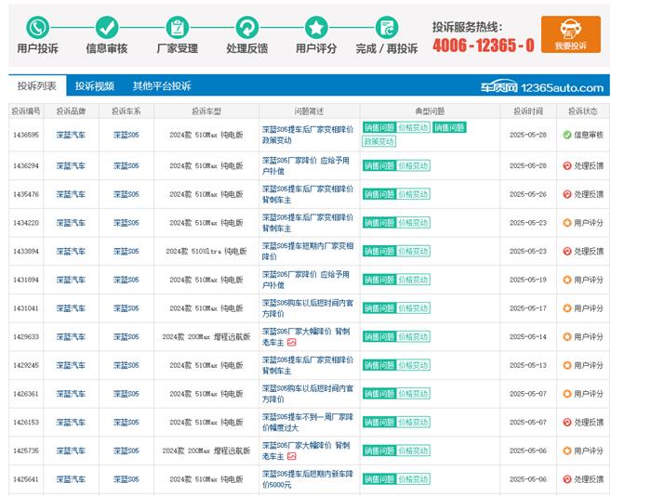Click the 车质网 12365auto.com logo
This screenshot has height=496, width=651.
click(x=542, y=87)
